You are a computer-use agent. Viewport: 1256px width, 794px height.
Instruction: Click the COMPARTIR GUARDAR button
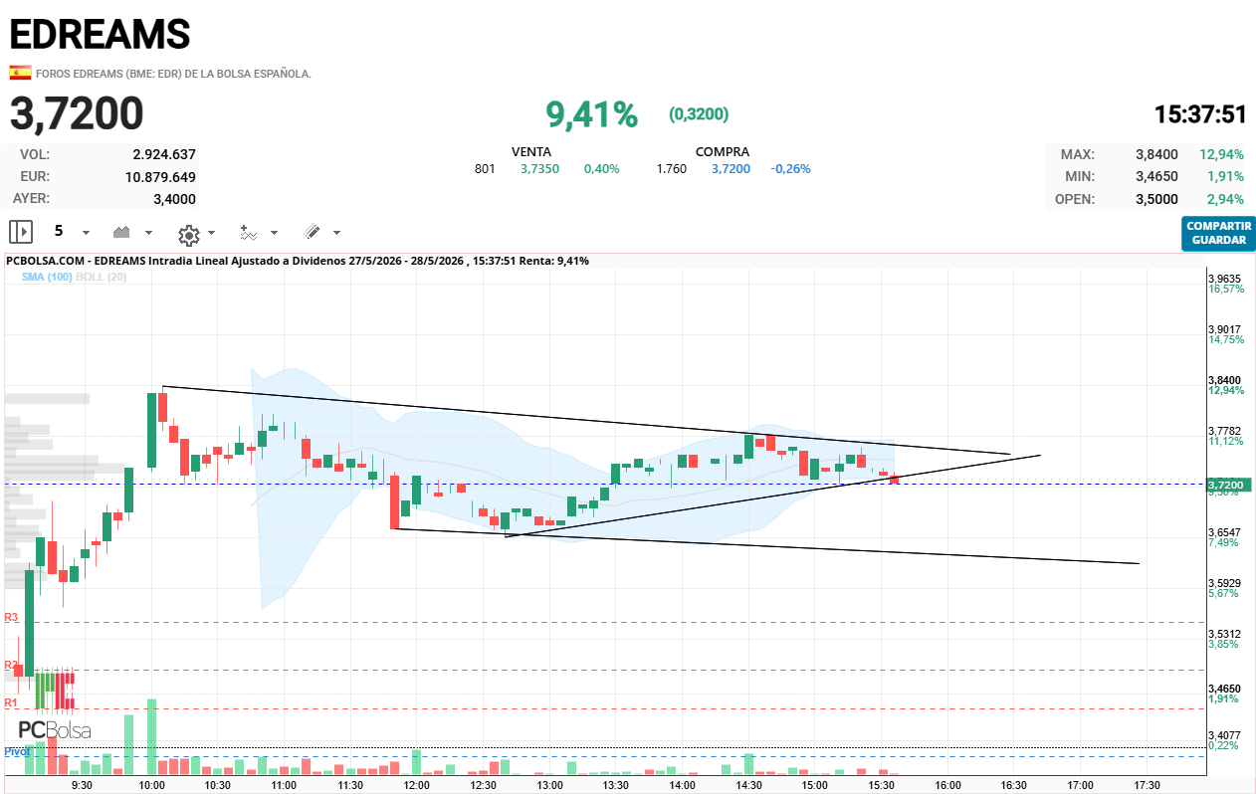1219,233
